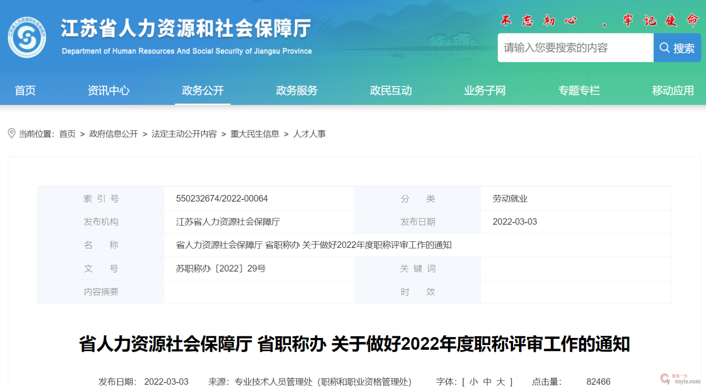Focus the search input field
This screenshot has width=706, height=390.
[575, 48]
